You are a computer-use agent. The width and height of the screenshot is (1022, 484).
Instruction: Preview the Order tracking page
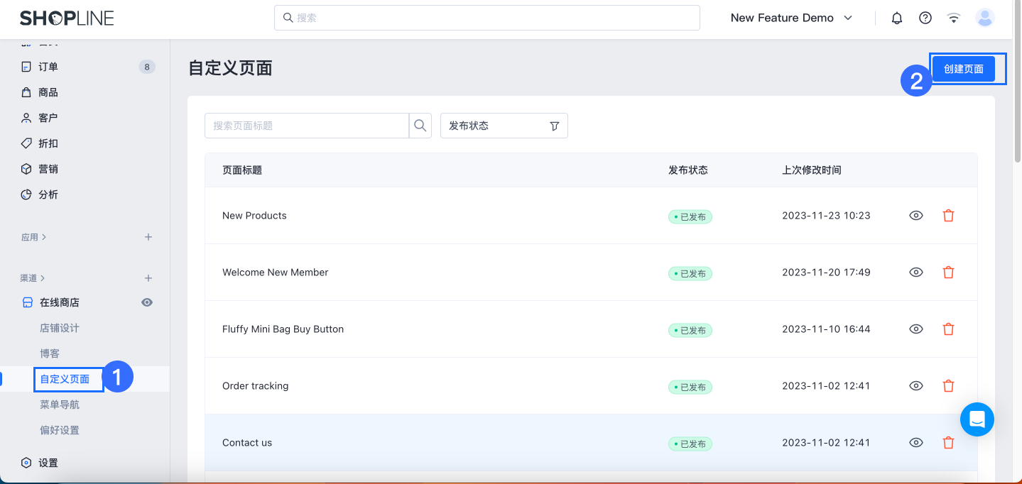[x=915, y=385]
